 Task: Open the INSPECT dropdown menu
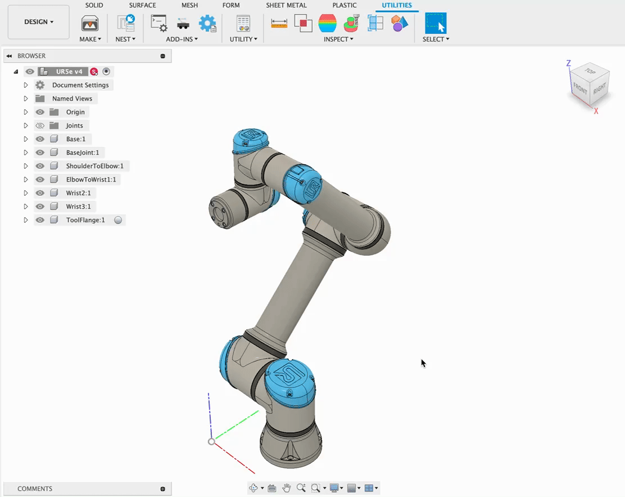(x=338, y=39)
